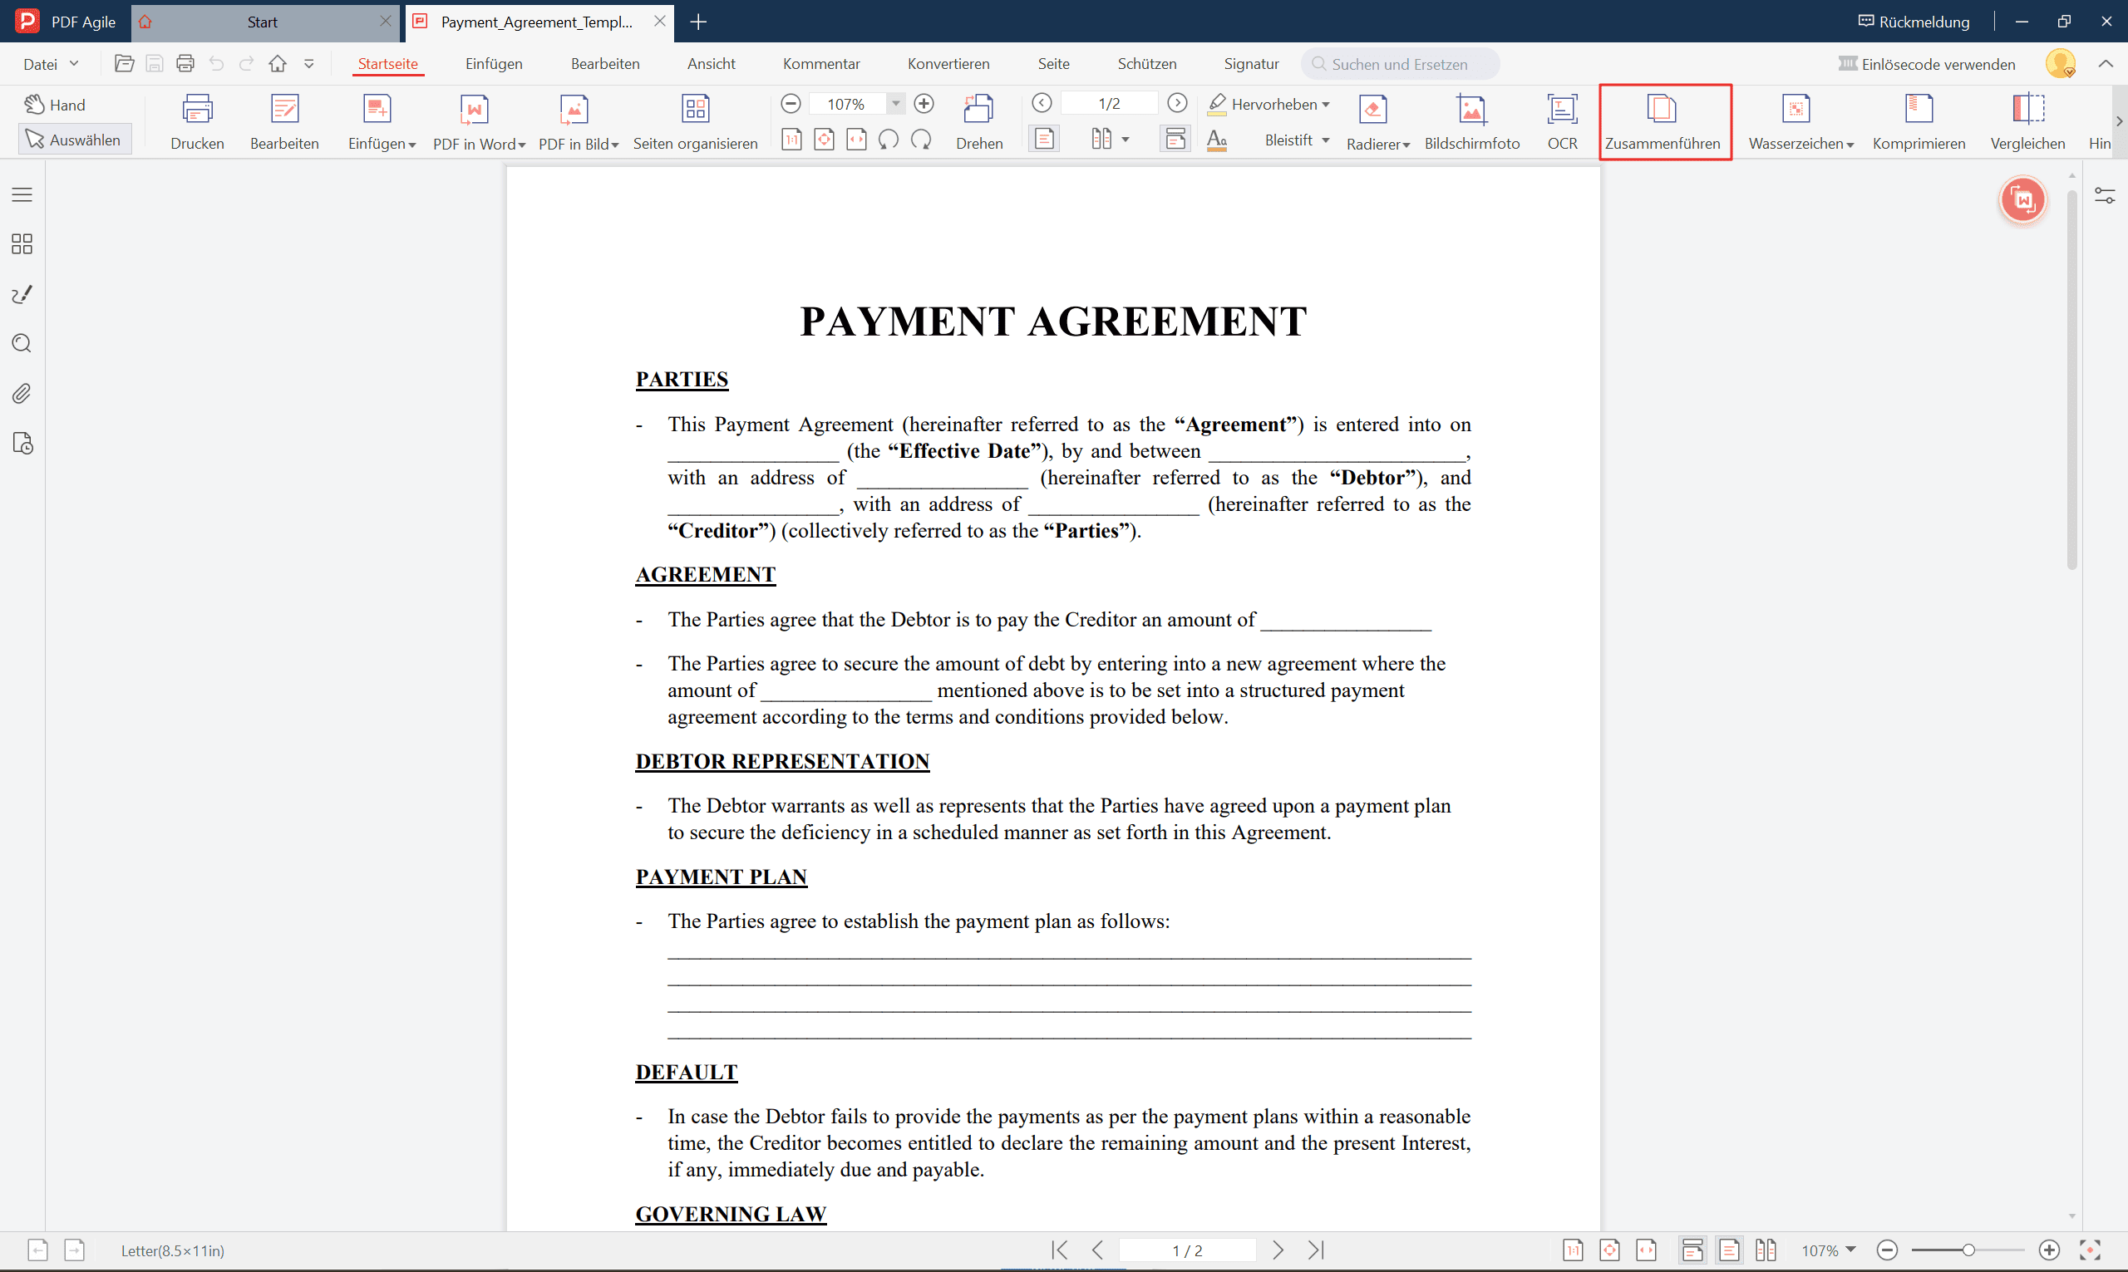
Task: Open the Vergleichen compare tool
Action: [2027, 121]
